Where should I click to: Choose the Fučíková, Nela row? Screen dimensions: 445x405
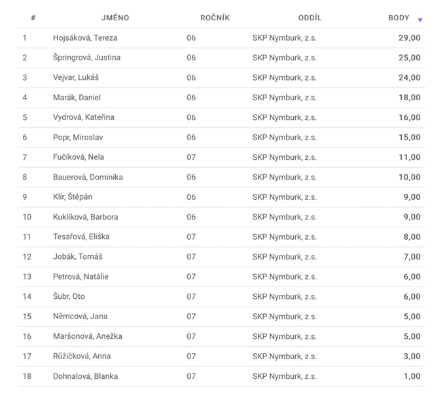point(222,157)
